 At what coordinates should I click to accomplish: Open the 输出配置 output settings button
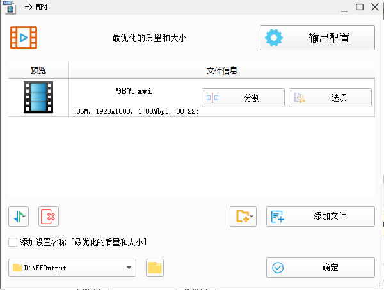point(317,38)
